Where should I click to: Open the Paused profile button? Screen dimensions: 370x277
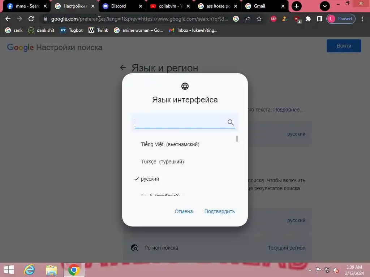pyautogui.click(x=341, y=19)
